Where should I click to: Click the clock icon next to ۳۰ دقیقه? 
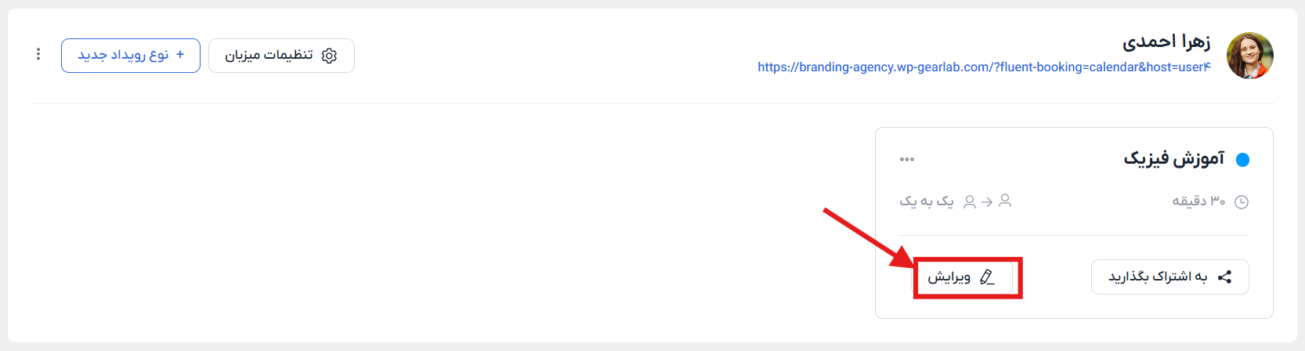pyautogui.click(x=1242, y=202)
